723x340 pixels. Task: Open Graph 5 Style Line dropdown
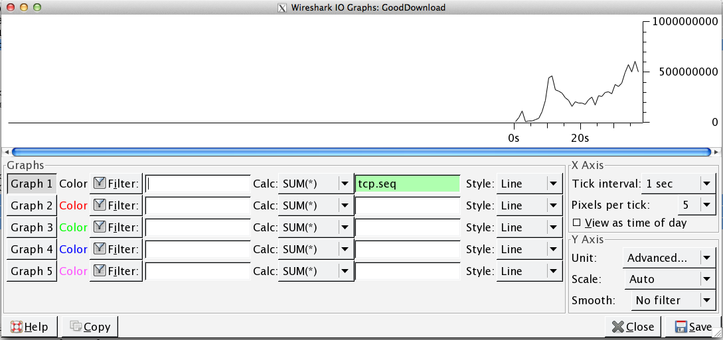[x=529, y=272]
